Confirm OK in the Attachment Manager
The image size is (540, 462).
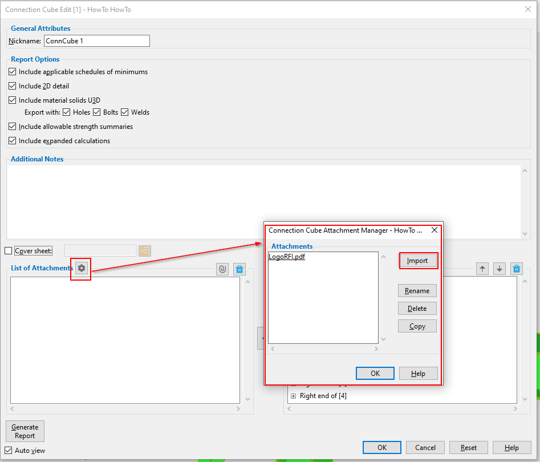[x=375, y=374]
